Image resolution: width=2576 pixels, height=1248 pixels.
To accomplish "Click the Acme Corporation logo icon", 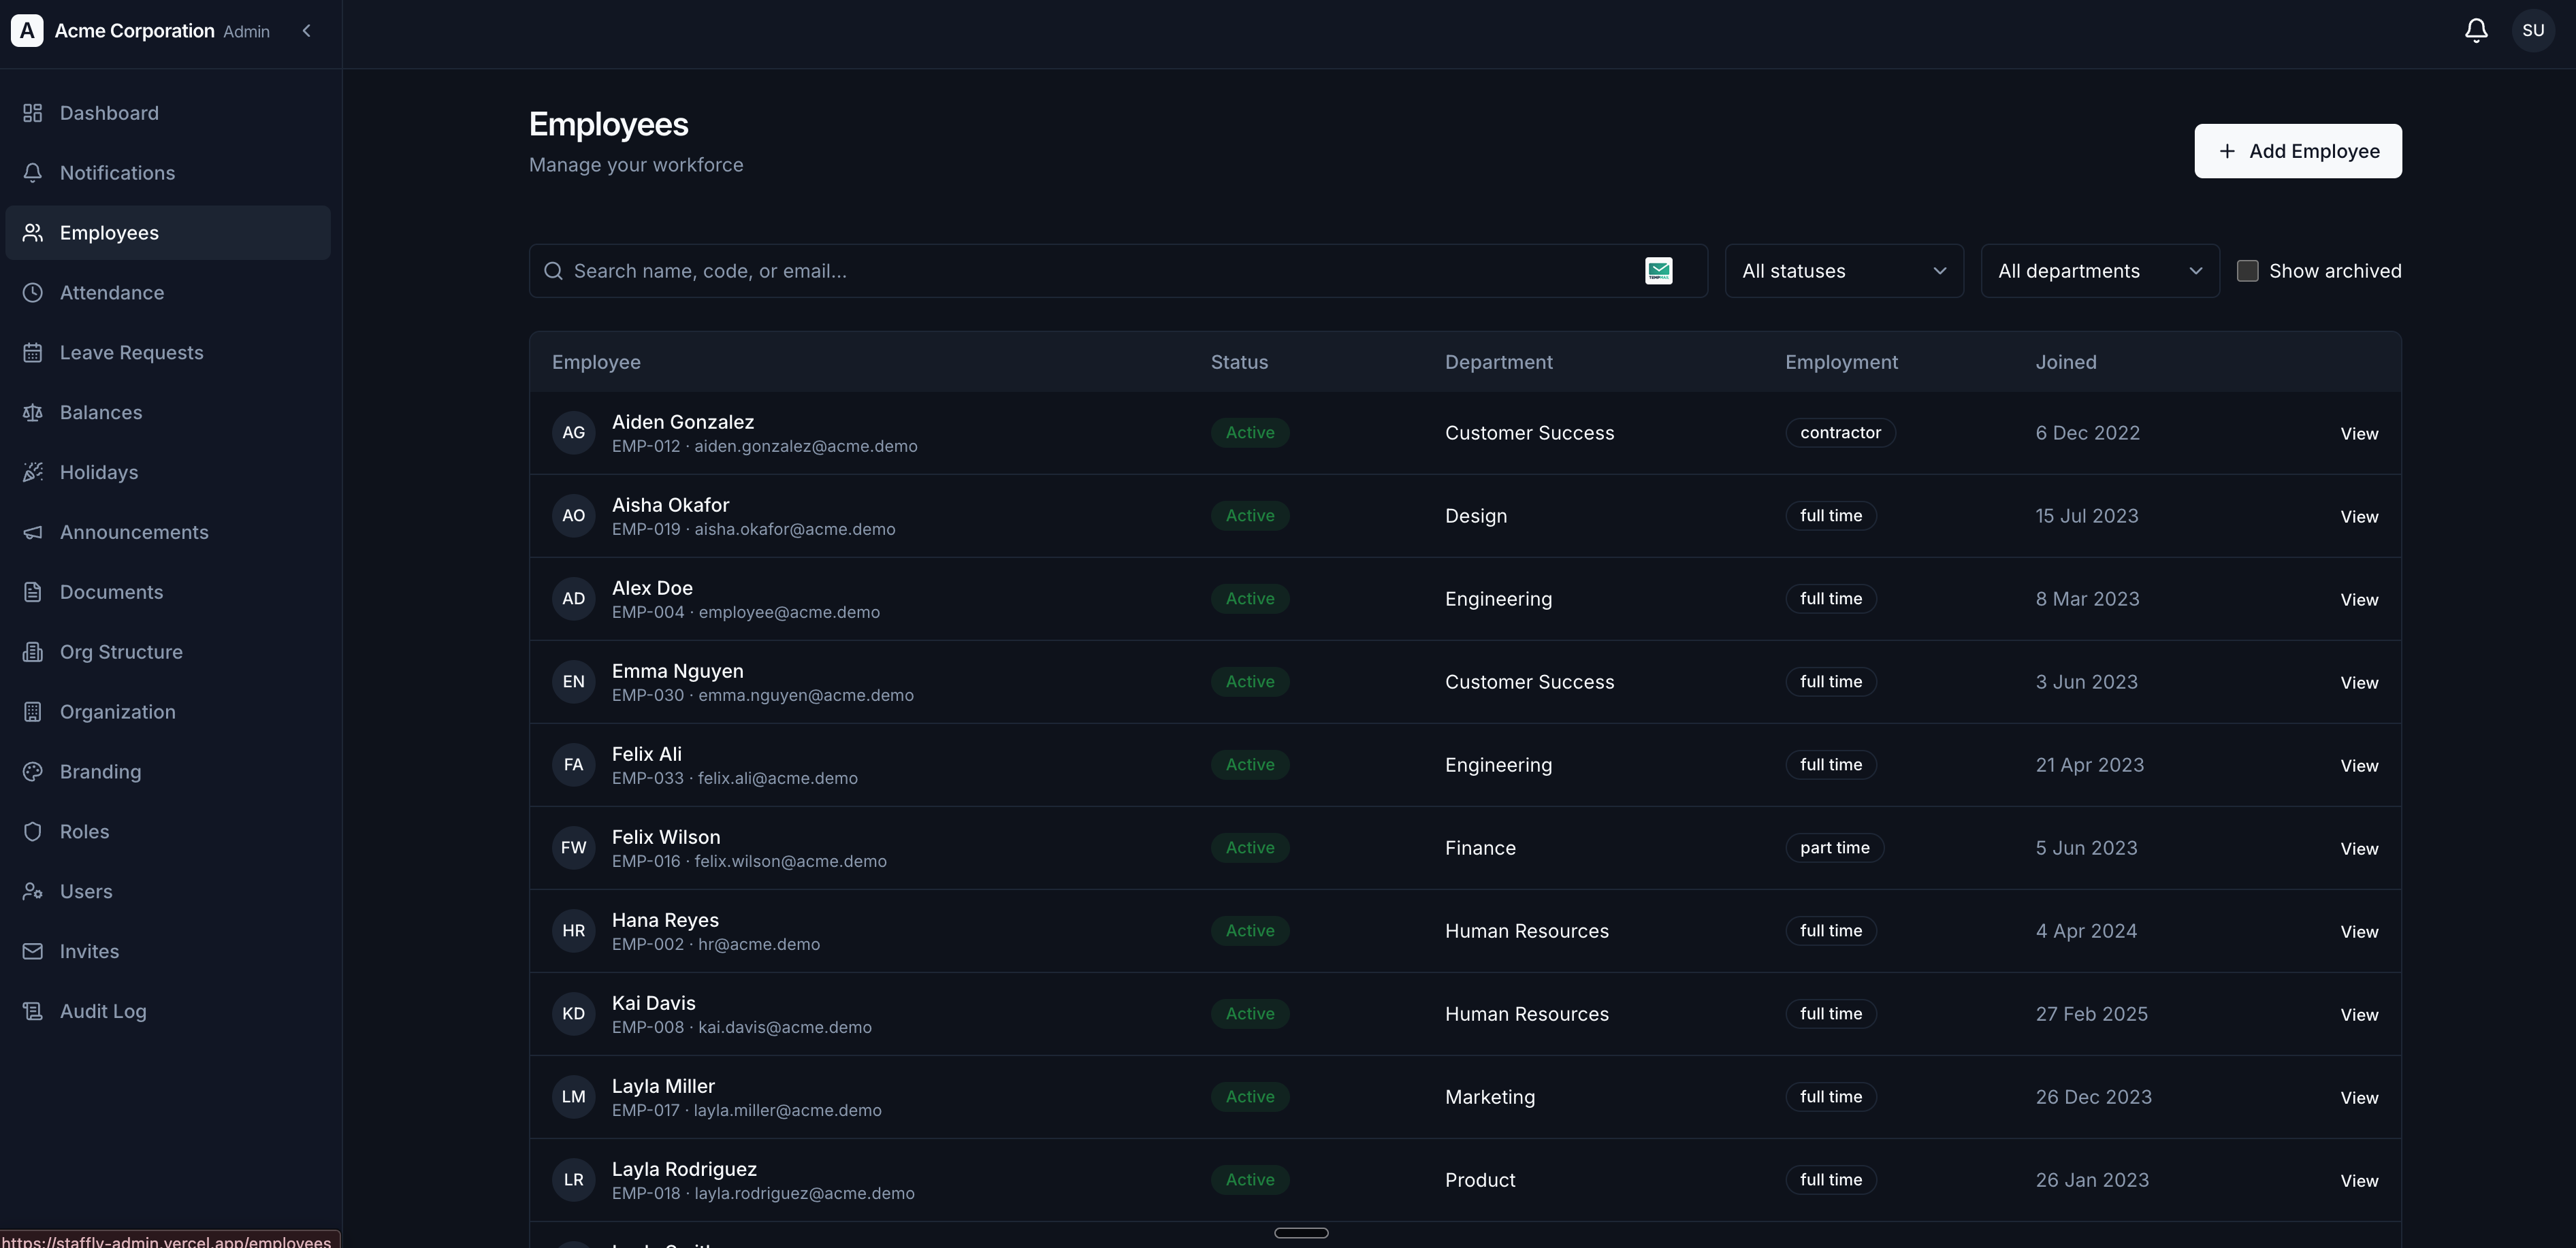I will tap(27, 31).
